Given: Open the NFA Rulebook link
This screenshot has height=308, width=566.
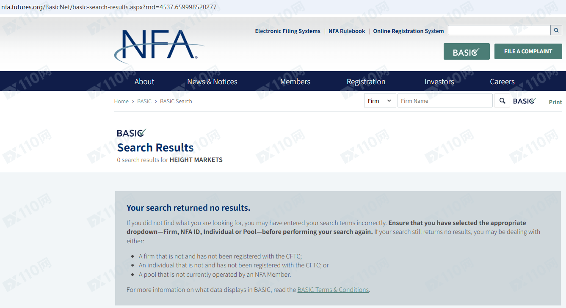Looking at the screenshot, I should (x=347, y=31).
